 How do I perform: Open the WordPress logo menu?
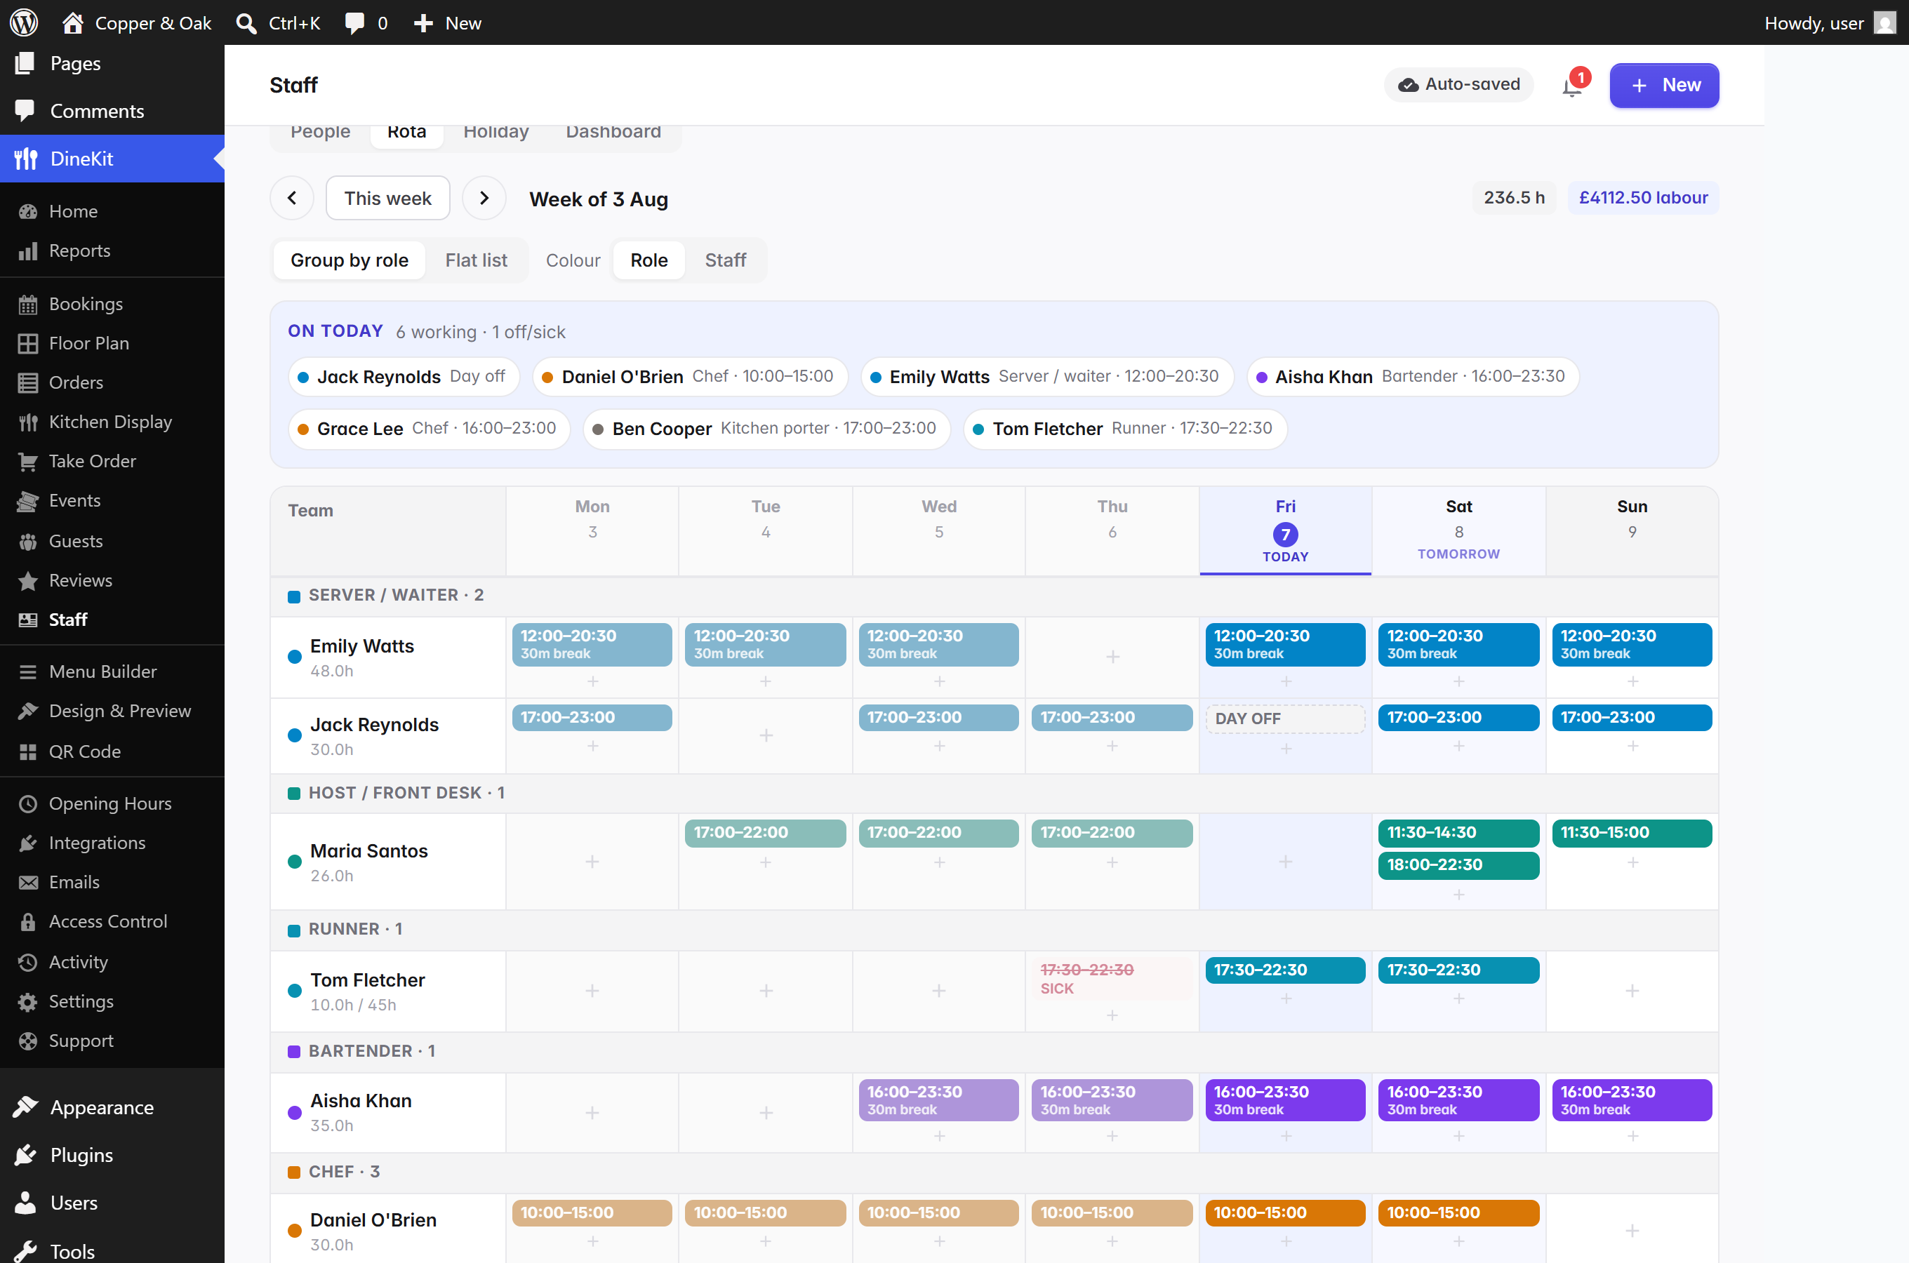[24, 22]
